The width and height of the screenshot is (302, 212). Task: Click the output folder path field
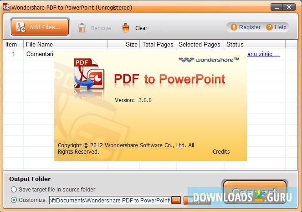coord(110,201)
